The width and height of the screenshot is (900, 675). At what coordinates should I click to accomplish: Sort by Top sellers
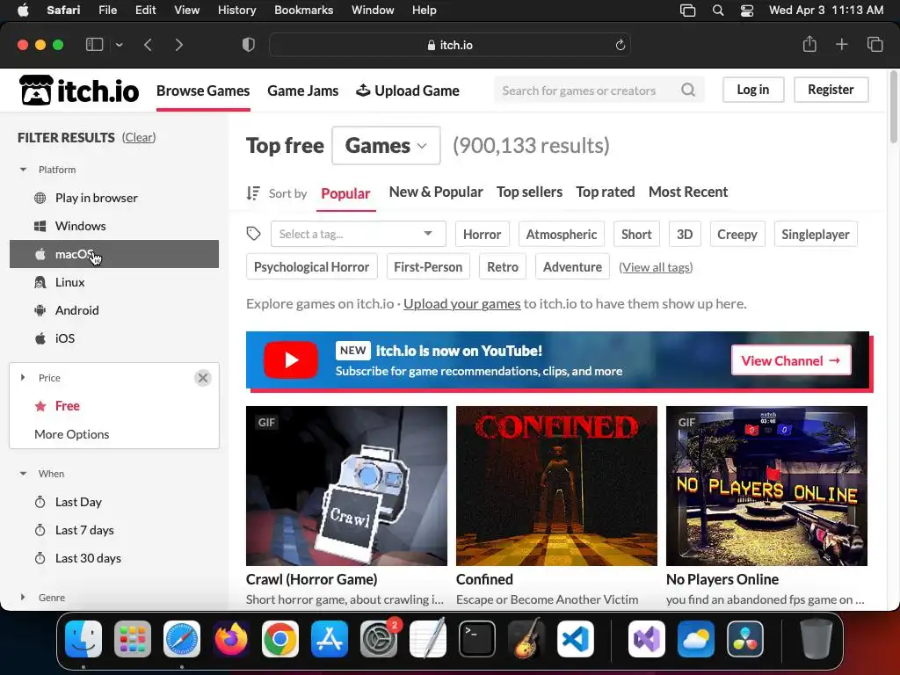pyautogui.click(x=529, y=192)
